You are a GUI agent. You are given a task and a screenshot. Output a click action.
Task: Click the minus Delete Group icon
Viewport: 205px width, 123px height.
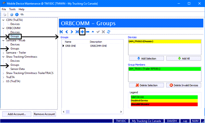pos(88,32)
